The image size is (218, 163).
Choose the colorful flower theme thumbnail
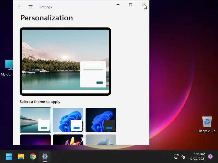click(x=68, y=140)
